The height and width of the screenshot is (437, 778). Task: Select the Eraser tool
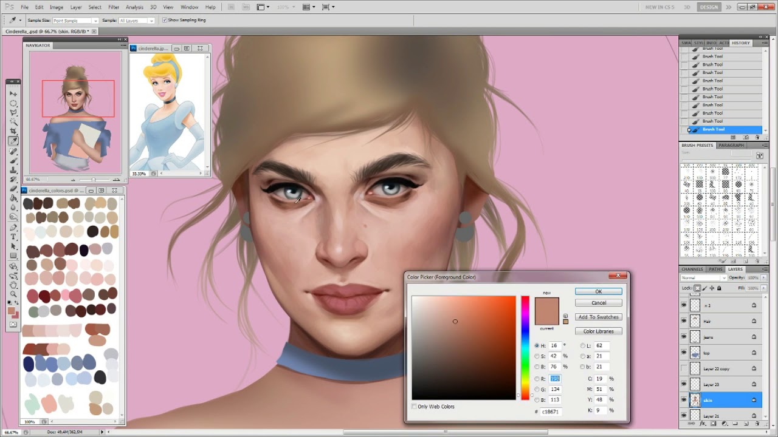point(13,189)
